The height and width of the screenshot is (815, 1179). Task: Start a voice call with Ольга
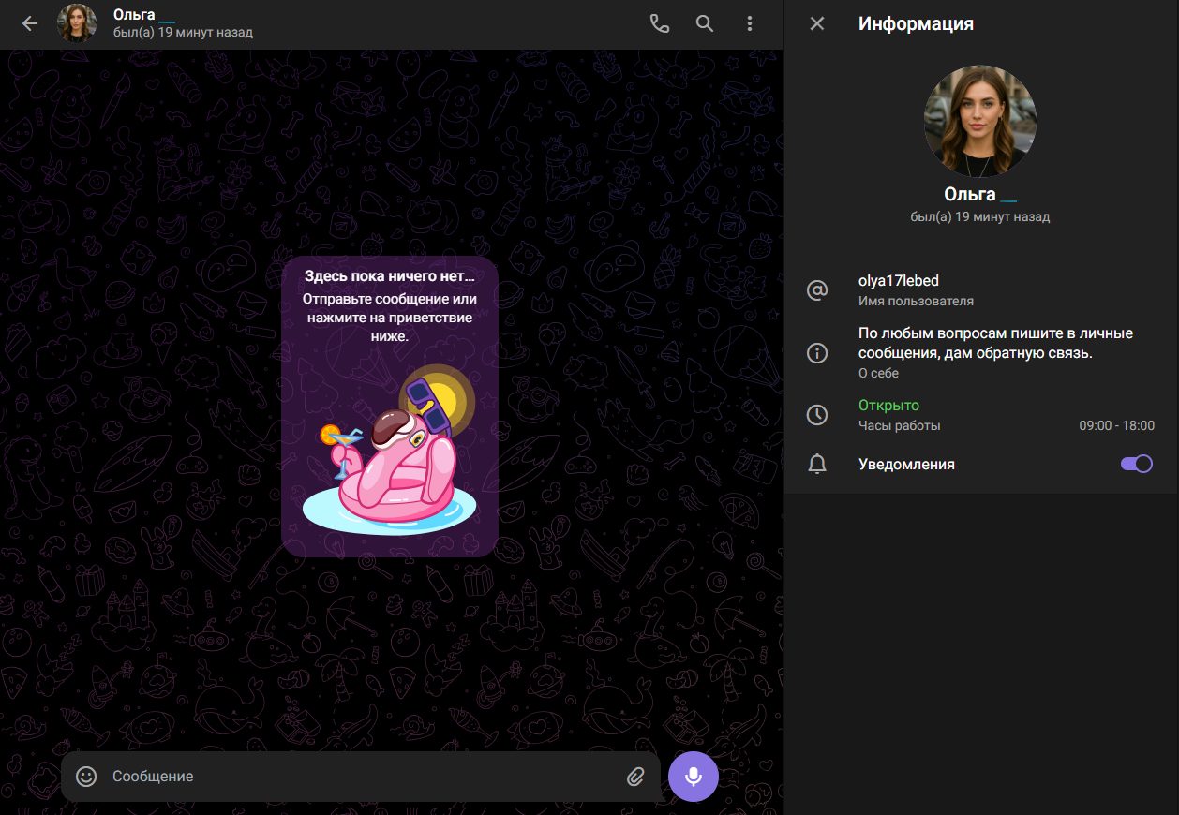point(660,24)
